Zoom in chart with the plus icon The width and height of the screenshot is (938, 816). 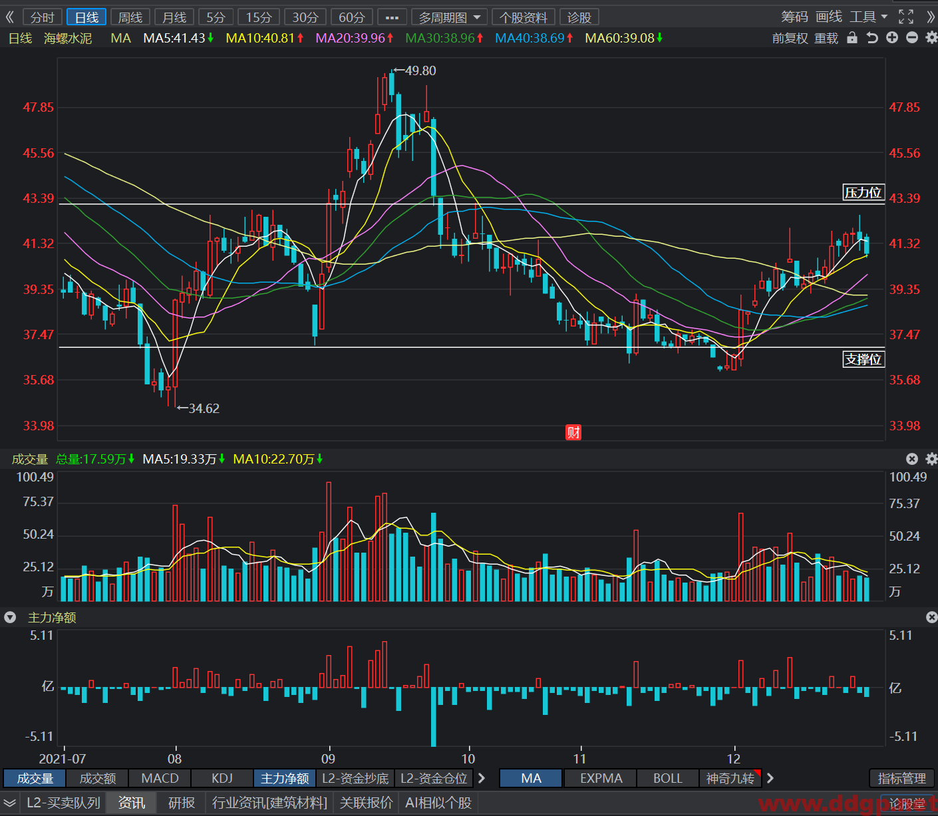892,38
